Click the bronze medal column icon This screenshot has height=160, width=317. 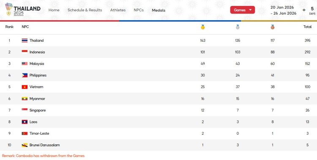273,27
